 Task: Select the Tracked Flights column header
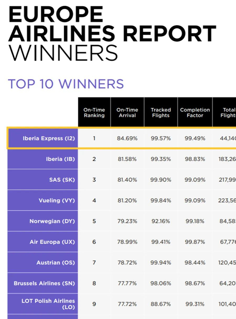(x=161, y=113)
